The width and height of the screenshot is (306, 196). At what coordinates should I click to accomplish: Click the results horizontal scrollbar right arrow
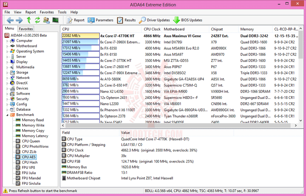point(296,126)
